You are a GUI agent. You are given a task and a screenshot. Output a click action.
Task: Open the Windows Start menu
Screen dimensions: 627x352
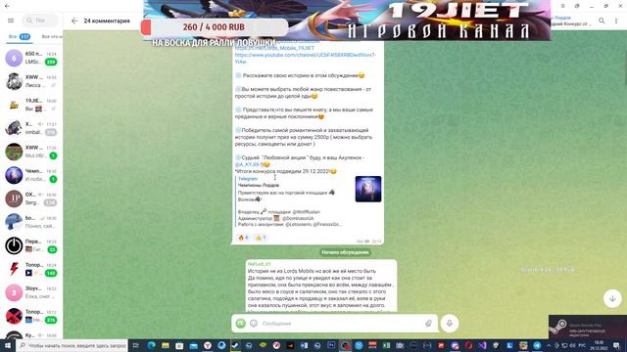pyautogui.click(x=7, y=345)
